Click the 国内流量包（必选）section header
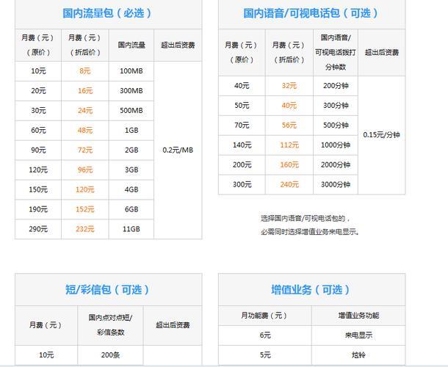 pyautogui.click(x=109, y=13)
